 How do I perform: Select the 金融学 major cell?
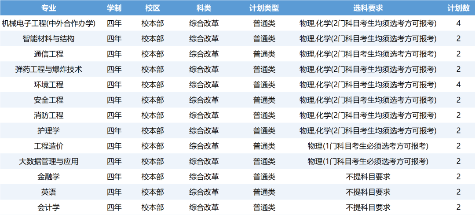click(x=49, y=177)
